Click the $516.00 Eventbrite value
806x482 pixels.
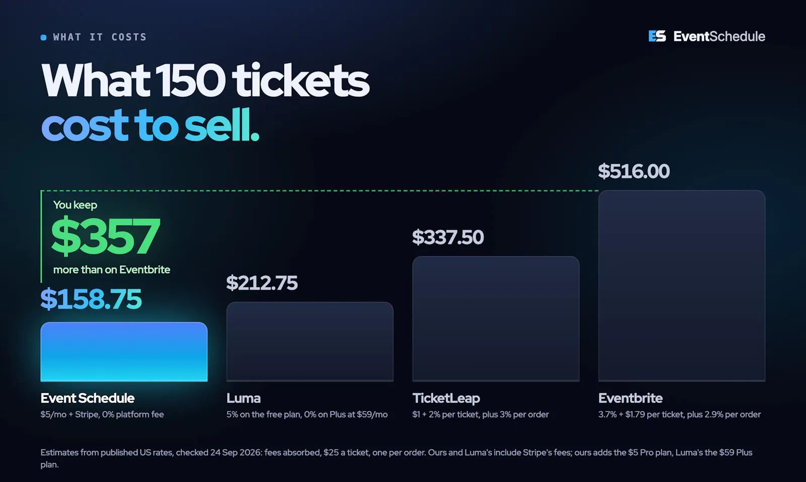[x=634, y=171]
